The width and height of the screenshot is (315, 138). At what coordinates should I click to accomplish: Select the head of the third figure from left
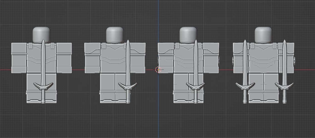[x=188, y=35]
